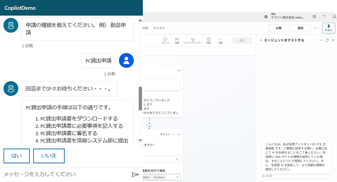337x182 pixels.
Task: Click the message text box in upper node
Action: [x=161, y=84]
